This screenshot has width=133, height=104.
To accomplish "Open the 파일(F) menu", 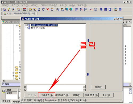I will (6, 5).
